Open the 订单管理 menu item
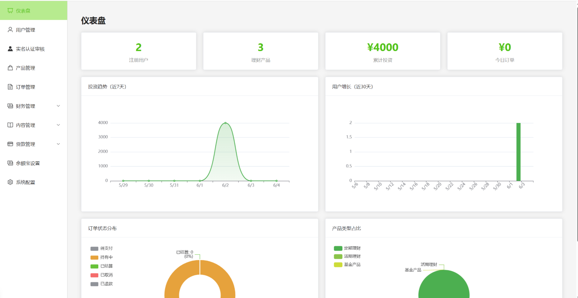 pos(34,87)
